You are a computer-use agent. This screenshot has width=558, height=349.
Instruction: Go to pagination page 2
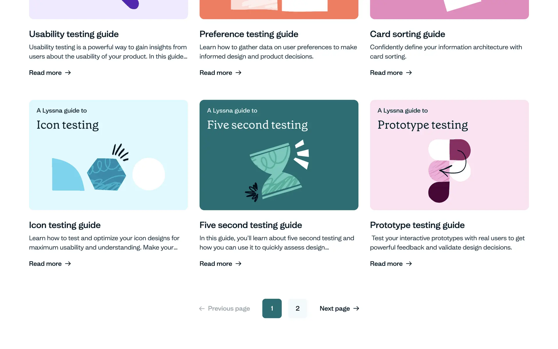pyautogui.click(x=297, y=308)
